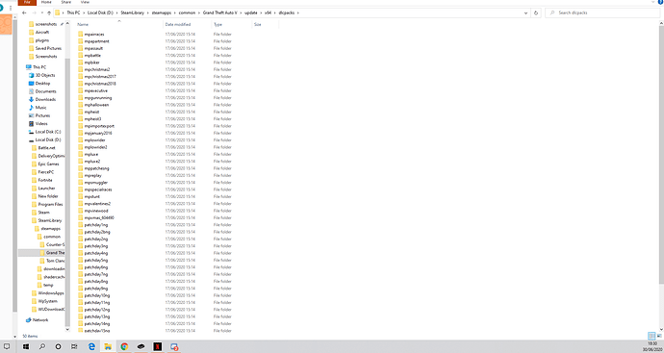Screen dimensions: 664x353
Task: Open the Action Center notification icon
Action: (7, 346)
